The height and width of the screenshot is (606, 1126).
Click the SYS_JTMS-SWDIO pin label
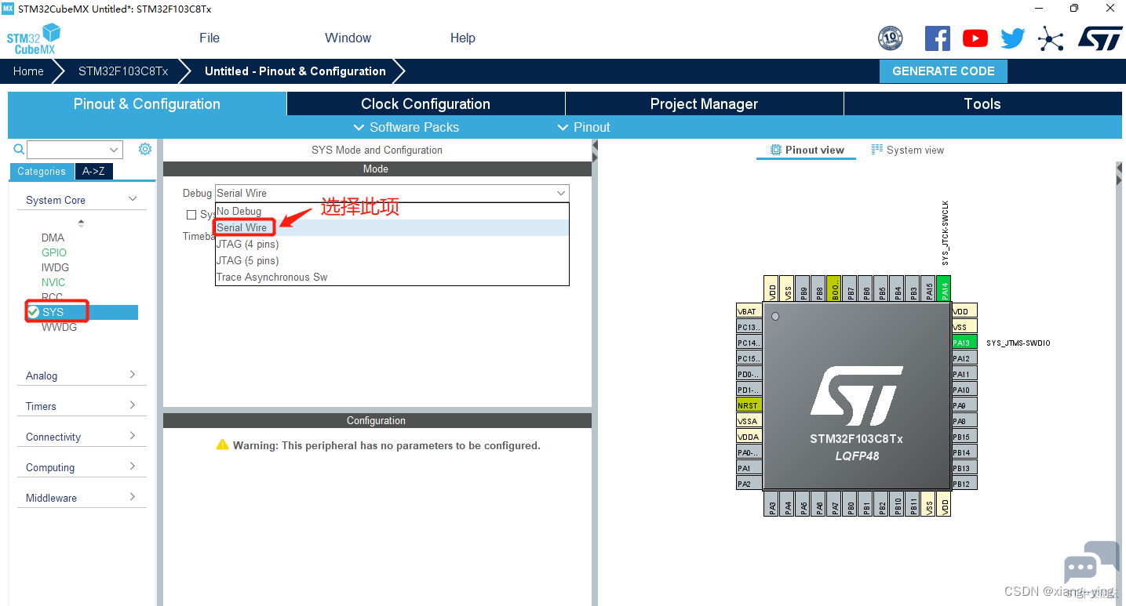coord(1018,343)
